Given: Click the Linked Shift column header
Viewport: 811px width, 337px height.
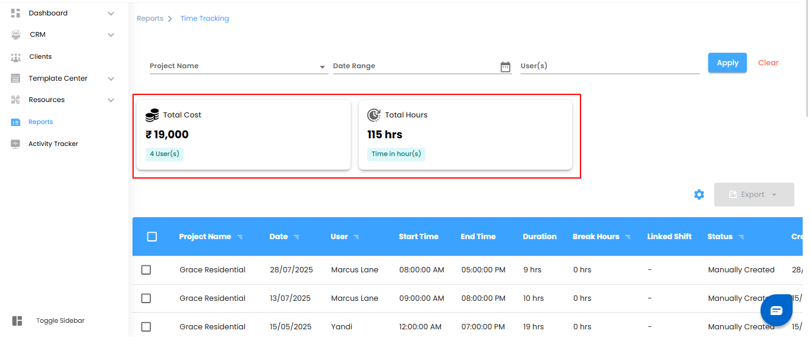Looking at the screenshot, I should (670, 237).
